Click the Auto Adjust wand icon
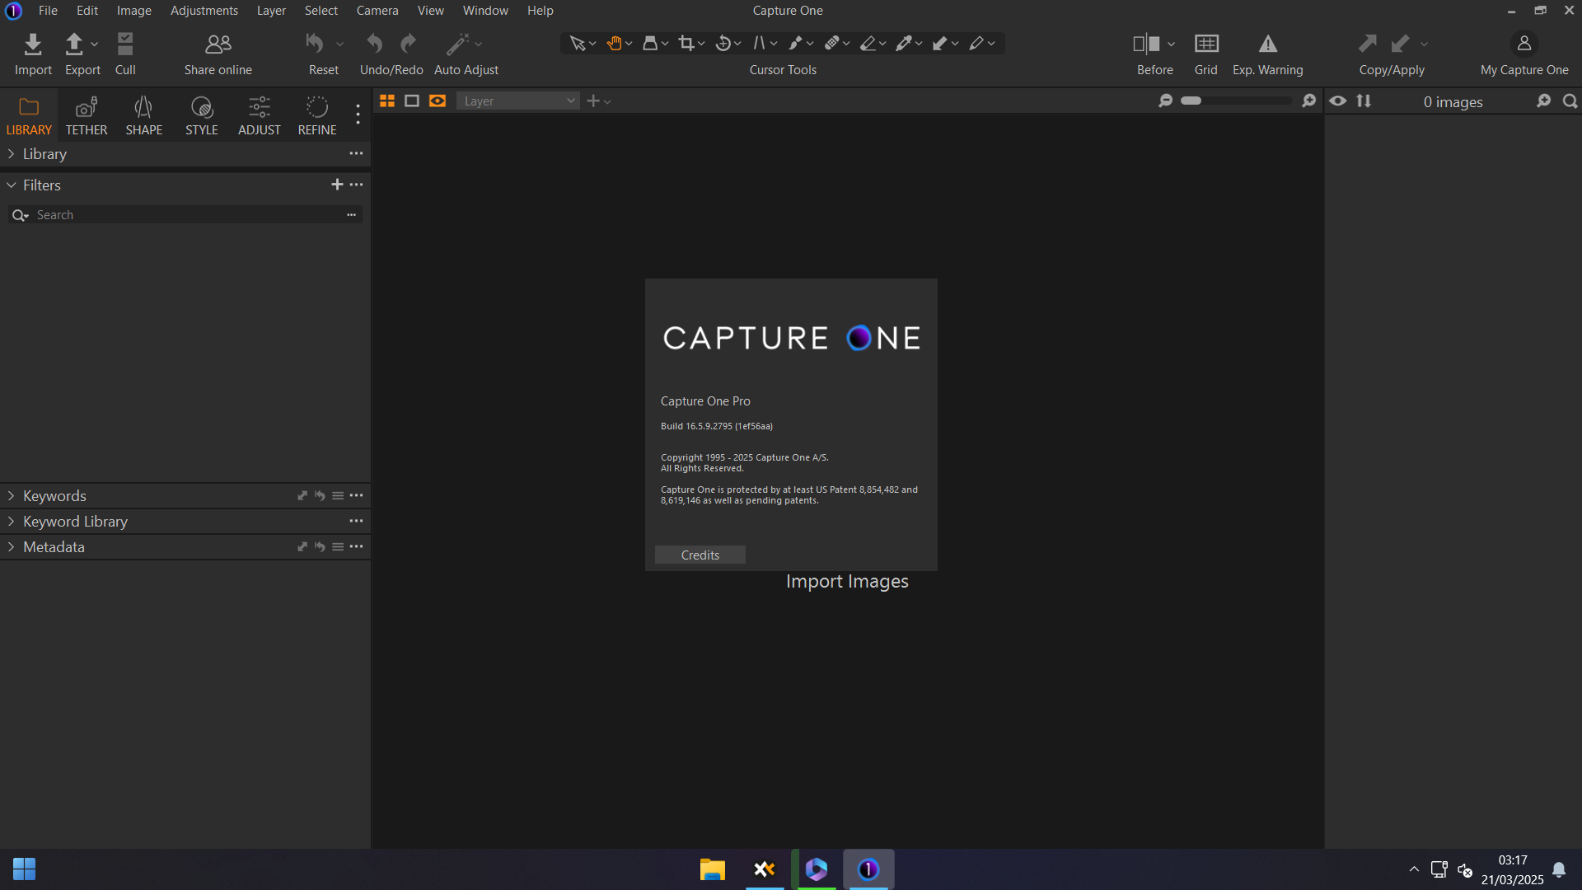1582x890 pixels. tap(457, 44)
